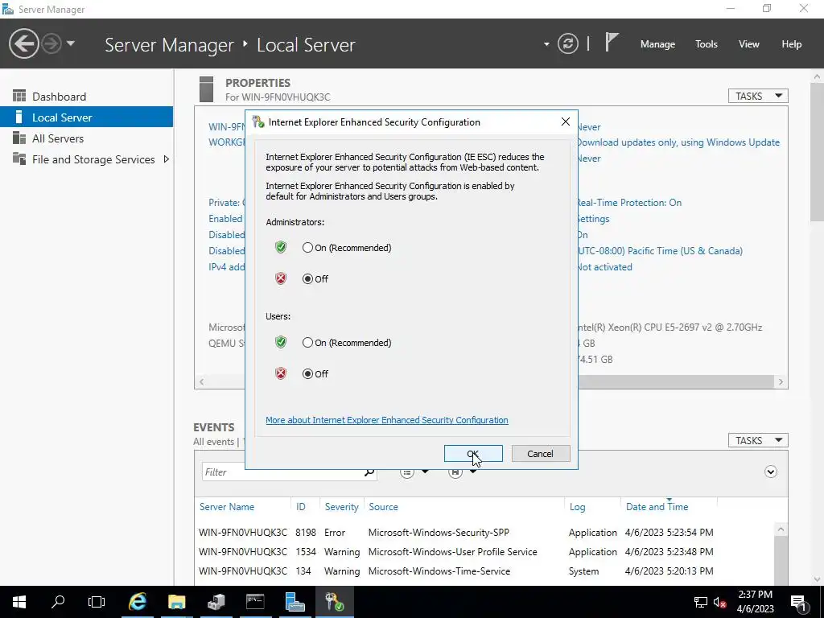The width and height of the screenshot is (824, 618).
Task: Click Real-Time Protection: On link
Action: [x=629, y=203]
